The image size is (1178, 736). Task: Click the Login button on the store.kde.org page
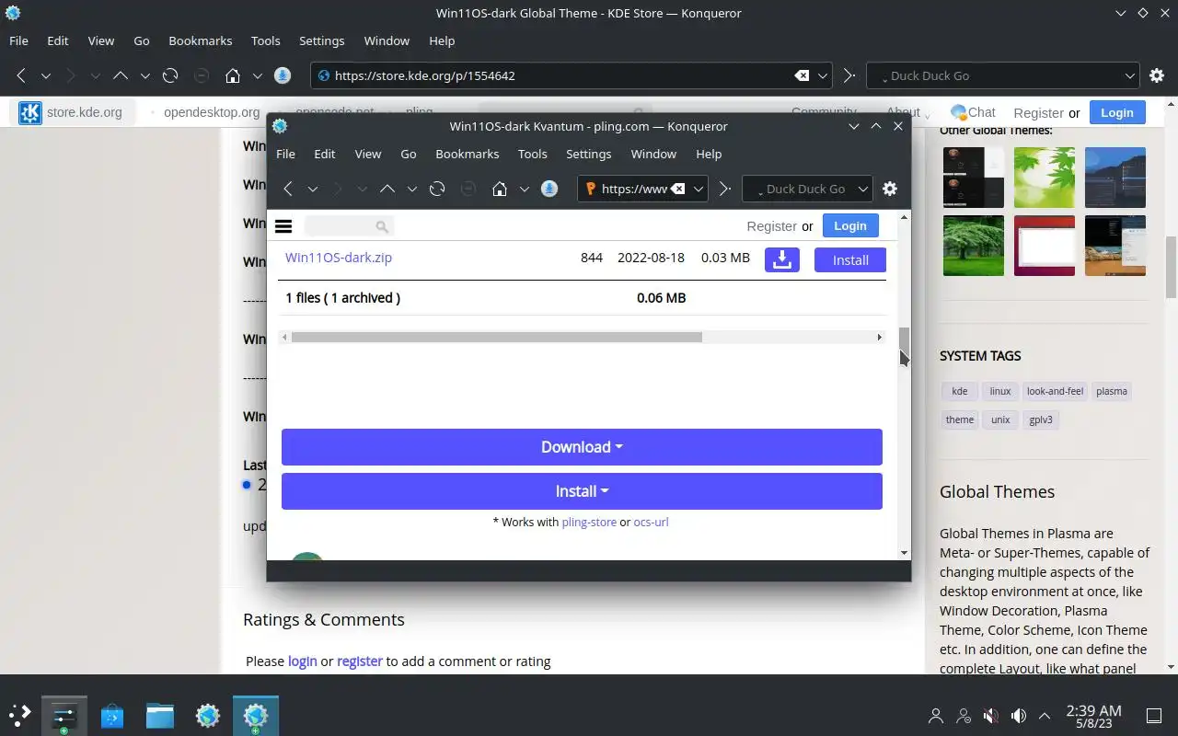(1117, 112)
